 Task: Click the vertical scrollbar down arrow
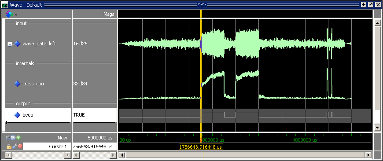pos(377,127)
